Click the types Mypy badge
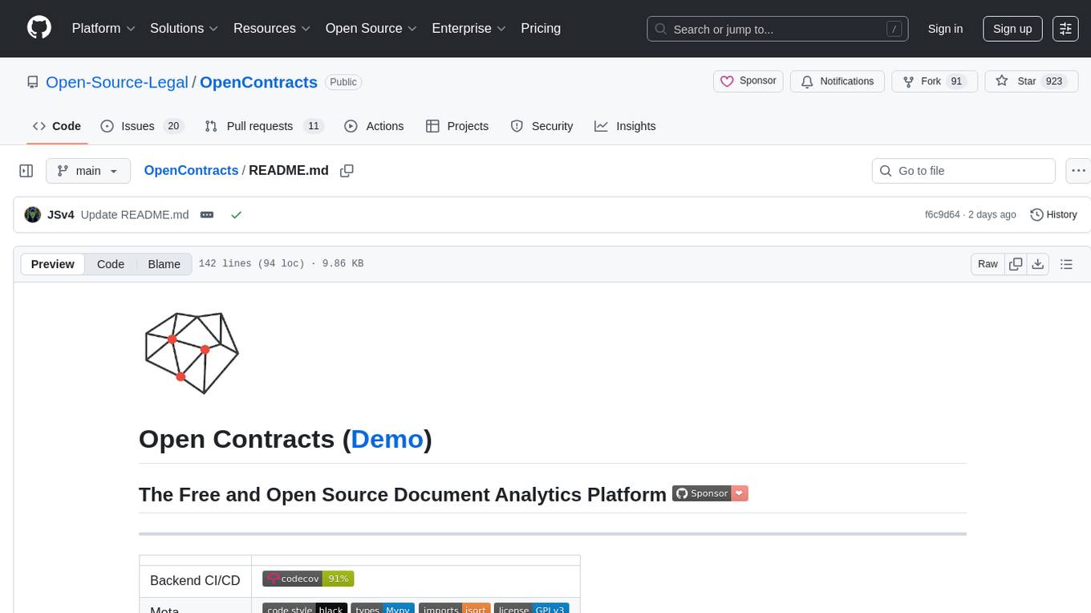Image resolution: width=1091 pixels, height=613 pixels. [383, 609]
